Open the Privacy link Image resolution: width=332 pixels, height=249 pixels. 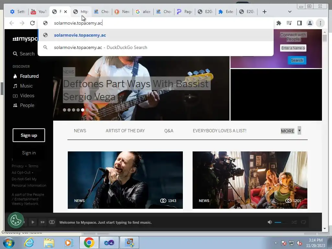pyautogui.click(x=18, y=166)
